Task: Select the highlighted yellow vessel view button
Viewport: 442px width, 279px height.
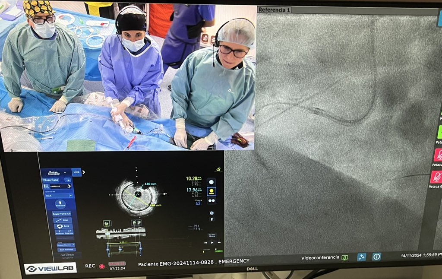Action: [212, 191]
